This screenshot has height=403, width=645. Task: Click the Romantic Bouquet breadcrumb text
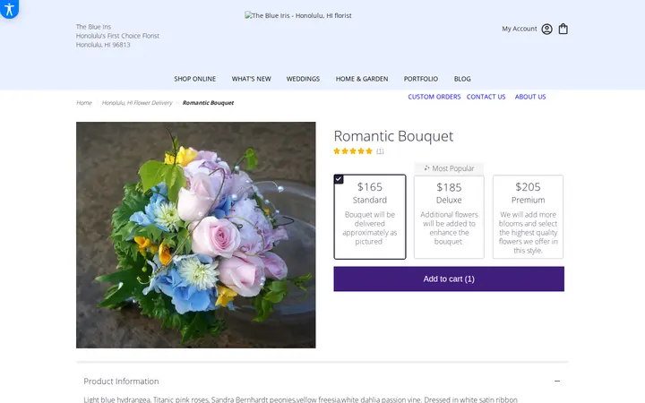point(208,103)
